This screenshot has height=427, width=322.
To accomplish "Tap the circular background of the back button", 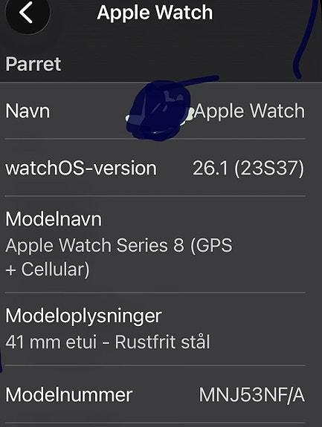I will coord(28,13).
